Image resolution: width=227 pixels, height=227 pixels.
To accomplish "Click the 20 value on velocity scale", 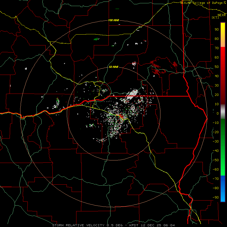I will point(217,95).
